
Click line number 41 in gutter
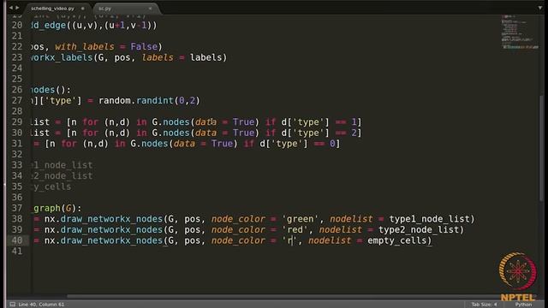click(x=17, y=251)
